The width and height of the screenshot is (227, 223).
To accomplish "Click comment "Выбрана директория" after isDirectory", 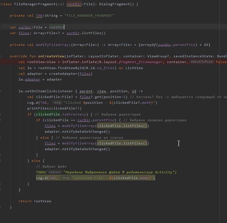I will tap(118, 114).
